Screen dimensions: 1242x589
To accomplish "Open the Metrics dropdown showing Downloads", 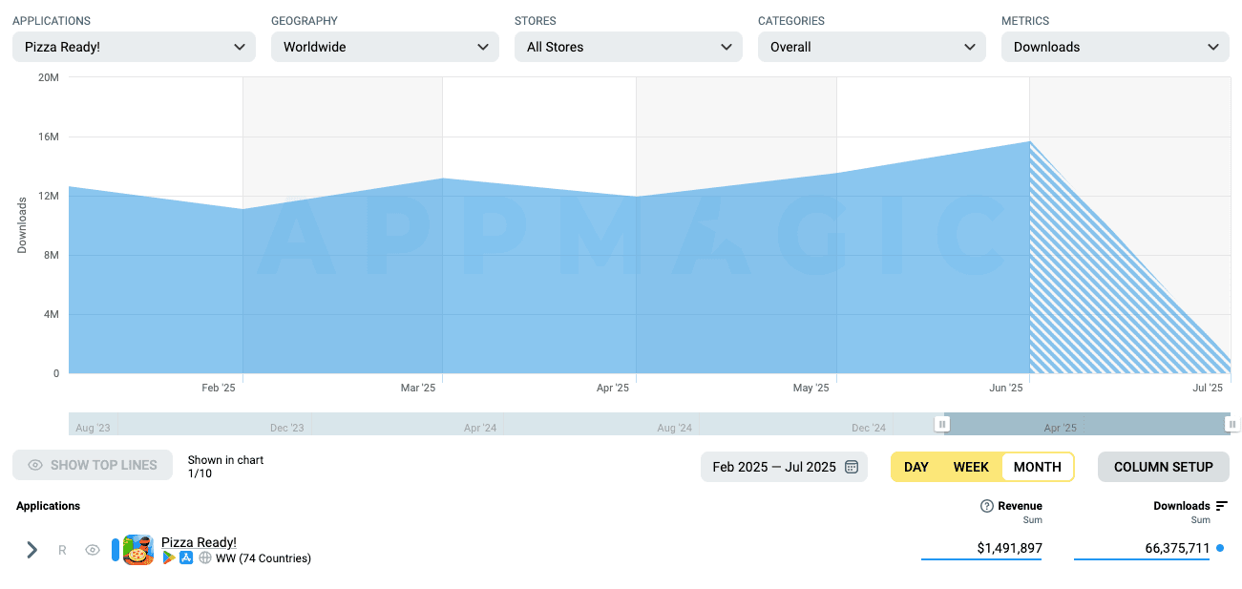I will tap(1115, 47).
